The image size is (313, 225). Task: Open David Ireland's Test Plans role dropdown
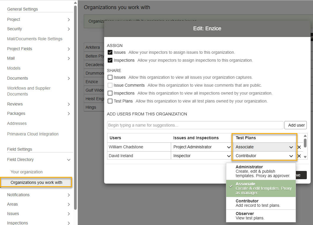tap(264, 156)
